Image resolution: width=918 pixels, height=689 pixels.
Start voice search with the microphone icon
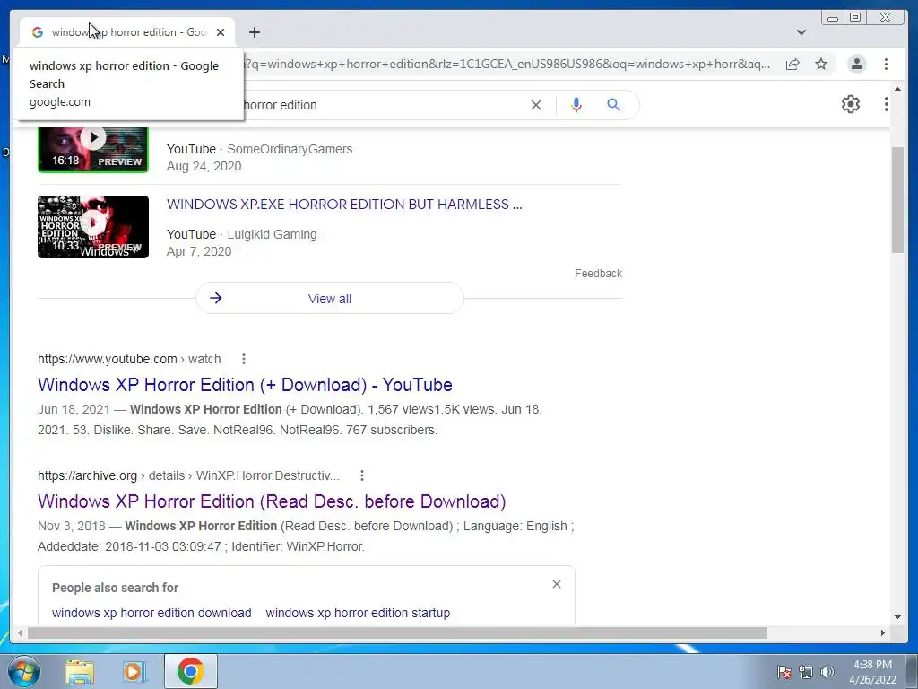576,105
